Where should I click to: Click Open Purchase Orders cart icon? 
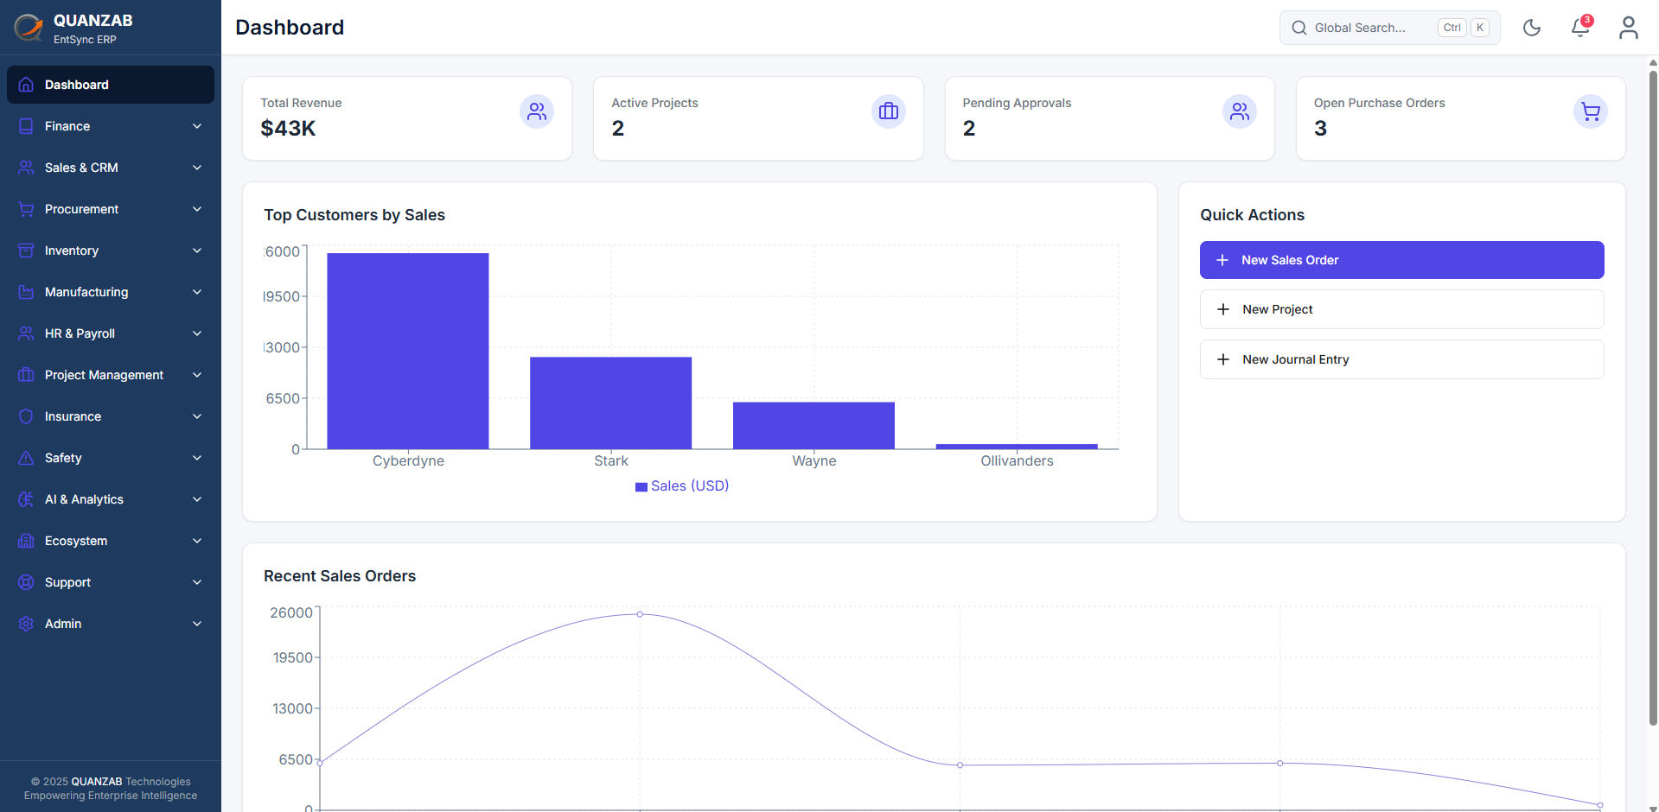pyautogui.click(x=1591, y=111)
